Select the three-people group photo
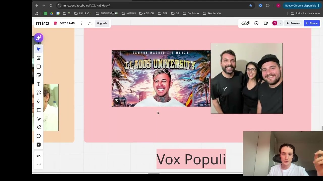Image resolution: width=323 pixels, height=181 pixels. [247, 78]
